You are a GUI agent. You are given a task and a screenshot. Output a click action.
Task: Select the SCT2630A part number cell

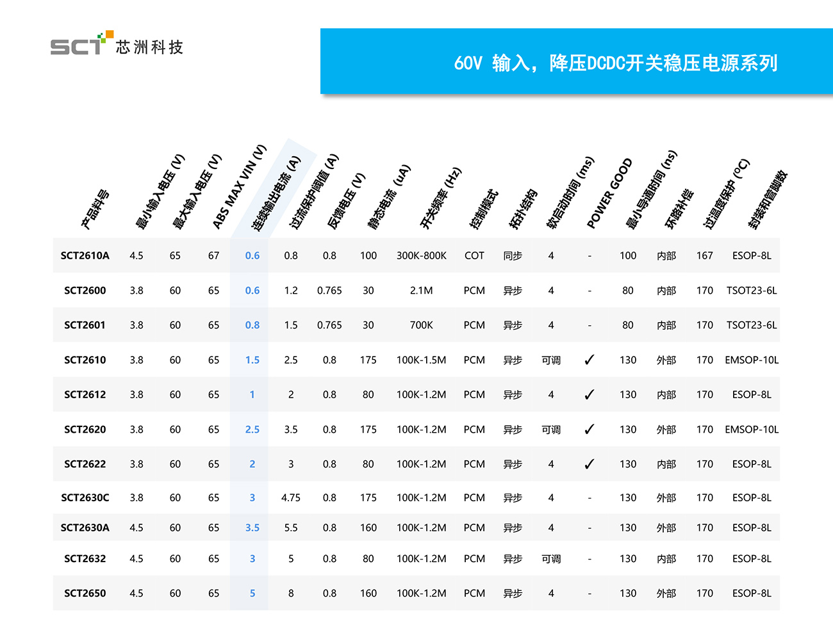[85, 528]
